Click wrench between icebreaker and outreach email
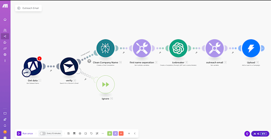The width and height of the screenshot is (271, 139). click(196, 52)
